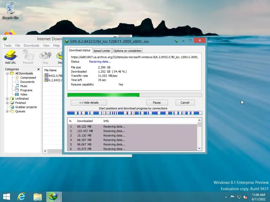Open Internet Explorer from the taskbar
Viewport: 270px width, 202px height.
(21, 197)
